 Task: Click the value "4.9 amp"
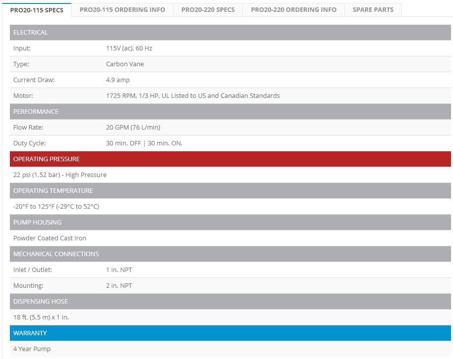point(117,80)
